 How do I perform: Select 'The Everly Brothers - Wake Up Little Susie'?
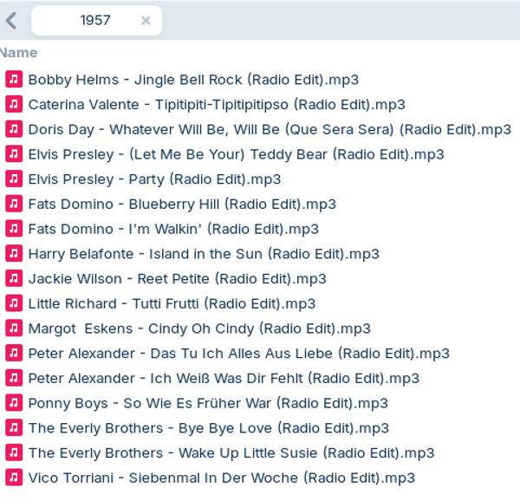click(x=231, y=453)
